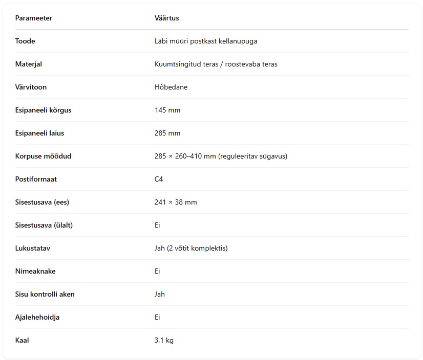Click the Parameeter column header

33,18
